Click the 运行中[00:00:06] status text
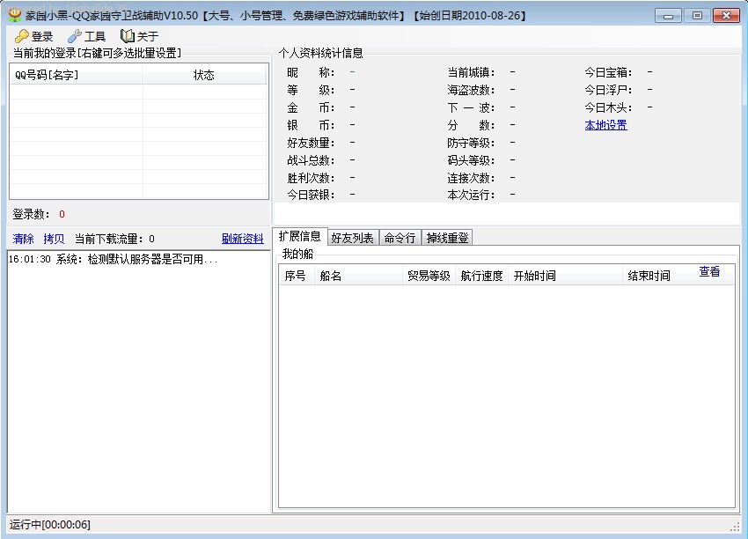The height and width of the screenshot is (539, 748). (x=49, y=525)
